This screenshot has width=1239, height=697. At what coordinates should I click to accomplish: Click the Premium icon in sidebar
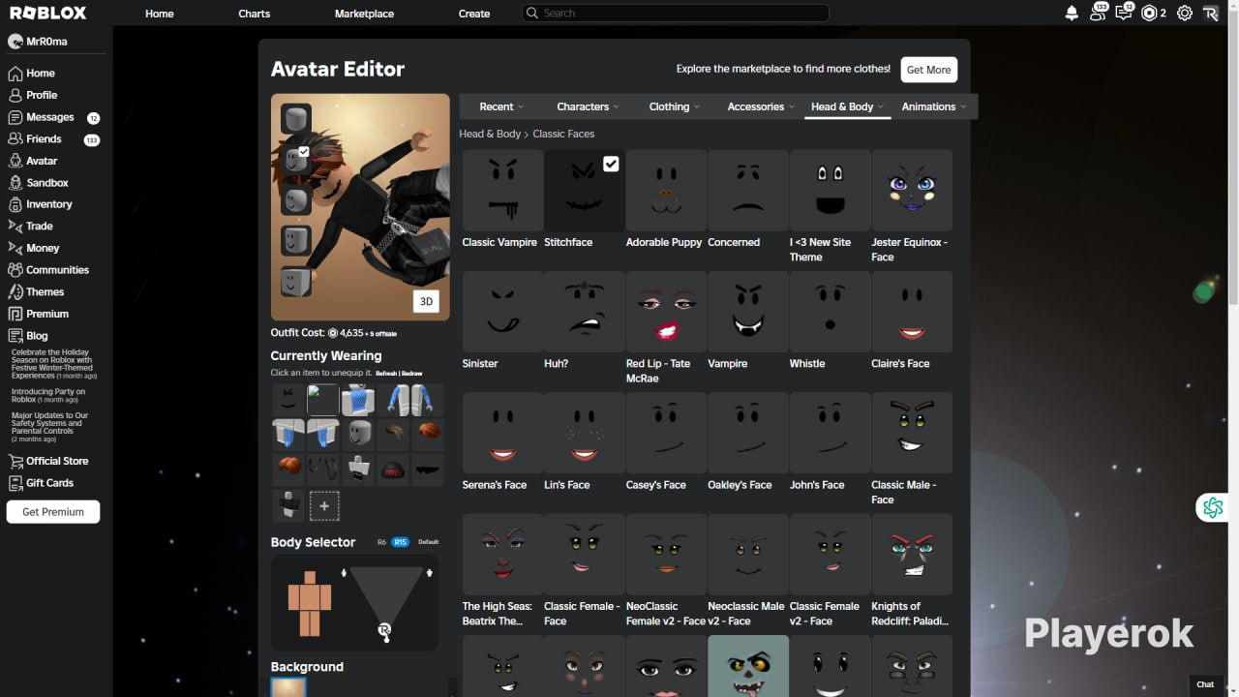15,314
